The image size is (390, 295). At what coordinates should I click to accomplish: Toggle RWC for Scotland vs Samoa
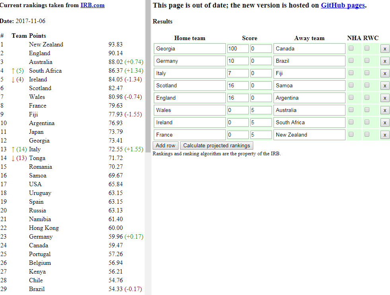(367, 85)
